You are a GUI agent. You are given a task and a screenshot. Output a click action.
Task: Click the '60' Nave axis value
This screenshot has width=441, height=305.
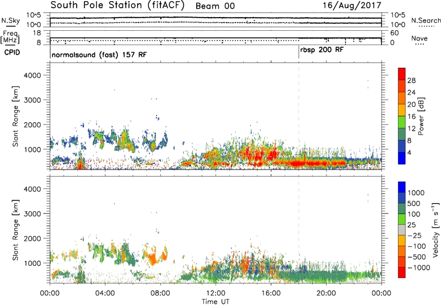tap(395, 33)
